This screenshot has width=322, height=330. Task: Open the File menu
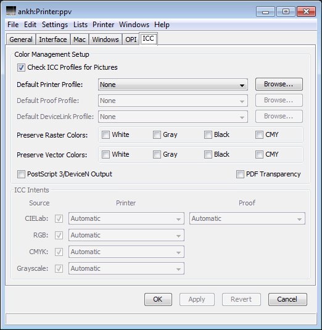[x=13, y=25]
